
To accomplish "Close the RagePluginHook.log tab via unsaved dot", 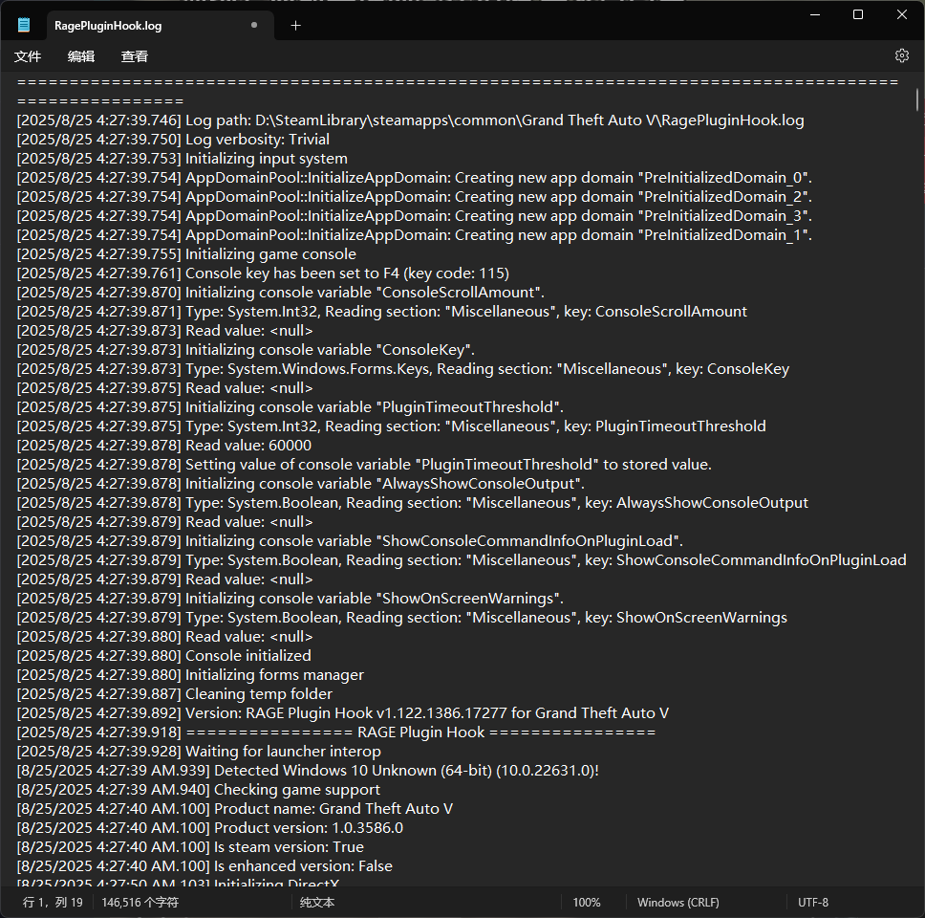I will 253,26.
